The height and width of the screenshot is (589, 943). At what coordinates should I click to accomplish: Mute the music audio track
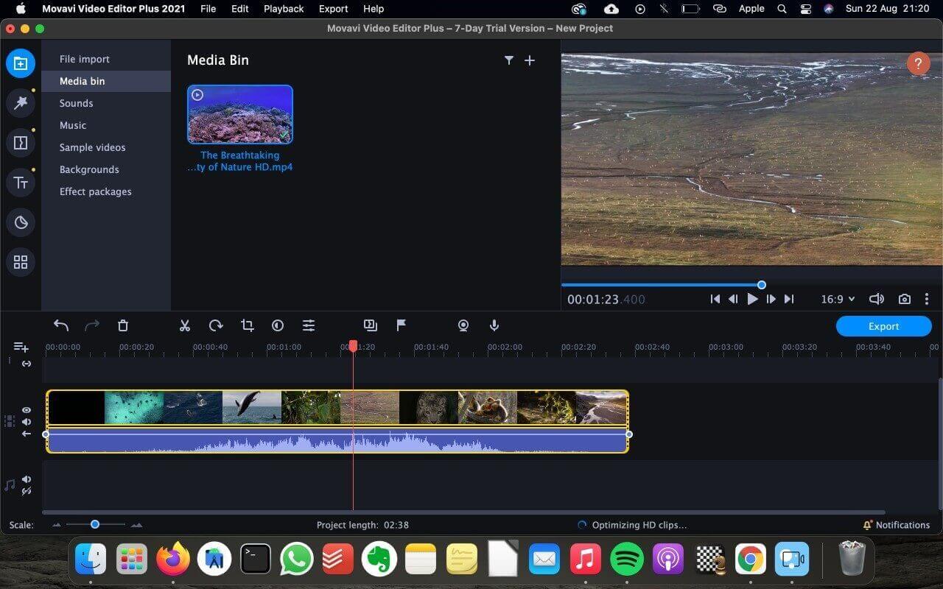(x=27, y=479)
